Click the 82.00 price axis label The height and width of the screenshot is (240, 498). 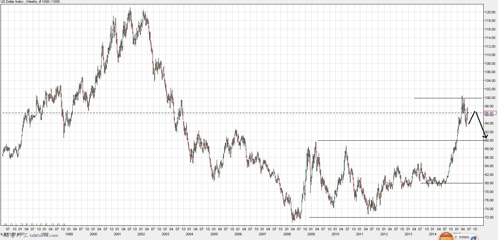click(x=490, y=175)
